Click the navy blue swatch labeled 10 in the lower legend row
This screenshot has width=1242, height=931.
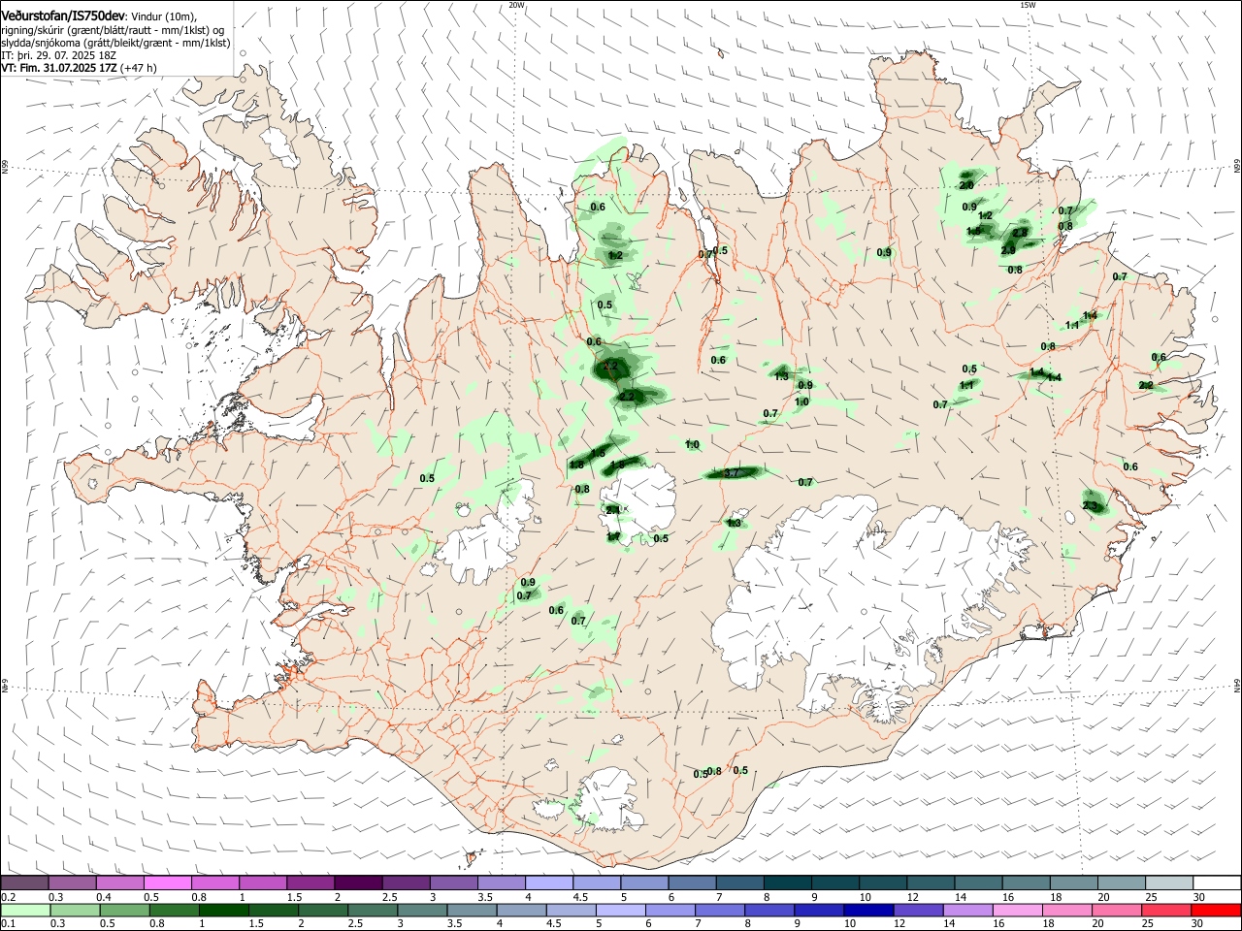[867, 910]
